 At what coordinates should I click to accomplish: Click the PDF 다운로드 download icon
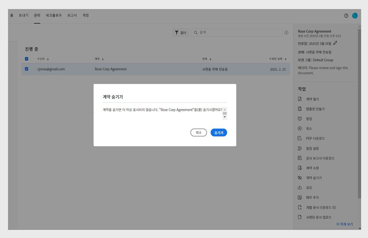300,138
